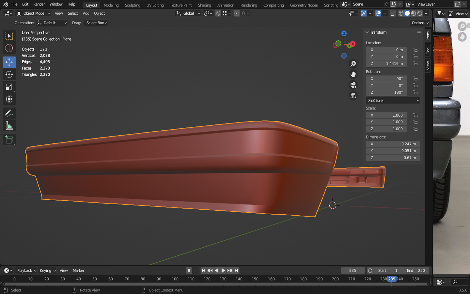This screenshot has width=470, height=294.
Task: Choose the Move tool
Action: point(9,62)
